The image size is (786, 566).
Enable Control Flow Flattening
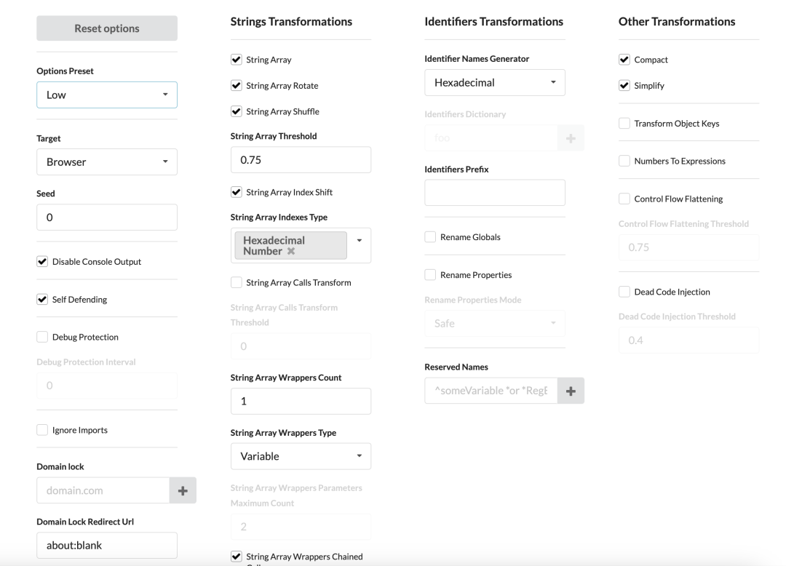pos(624,199)
